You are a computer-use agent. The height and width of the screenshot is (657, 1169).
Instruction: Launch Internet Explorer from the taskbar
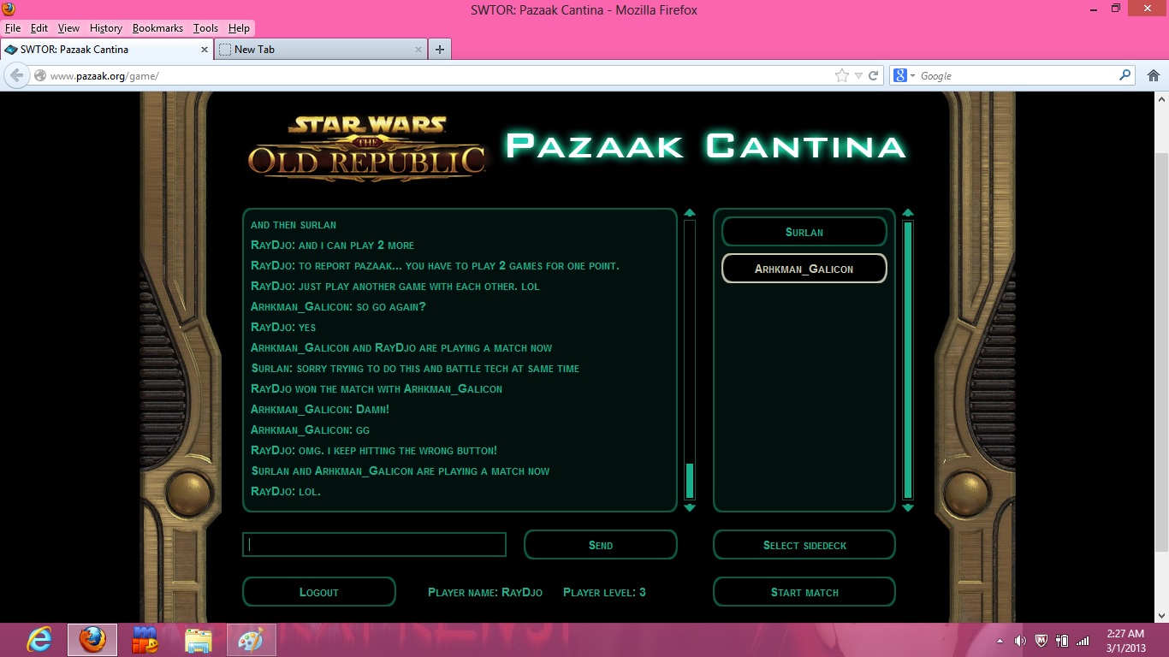point(39,640)
